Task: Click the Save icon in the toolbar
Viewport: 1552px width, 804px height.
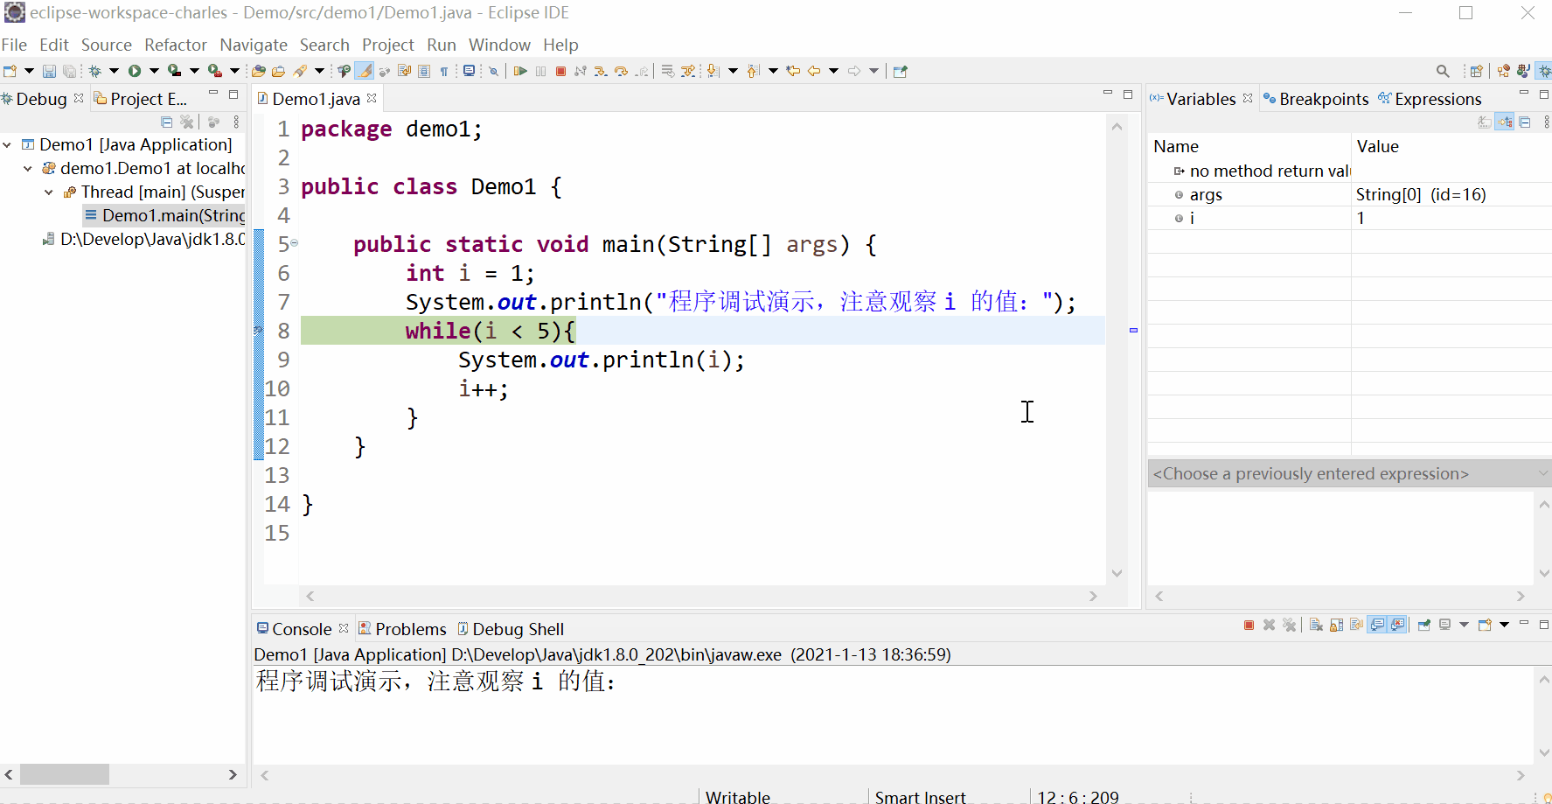Action: tap(49, 71)
